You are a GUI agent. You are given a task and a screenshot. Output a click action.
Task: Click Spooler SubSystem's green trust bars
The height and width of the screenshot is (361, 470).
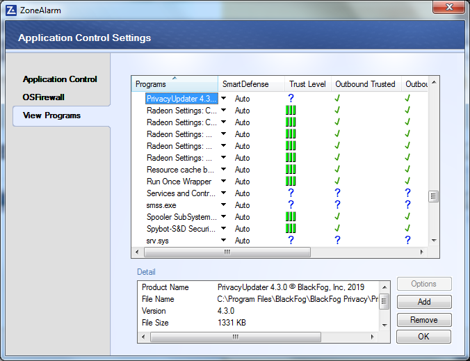(291, 217)
